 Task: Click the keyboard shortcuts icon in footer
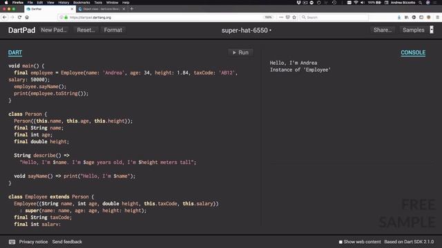point(12,242)
